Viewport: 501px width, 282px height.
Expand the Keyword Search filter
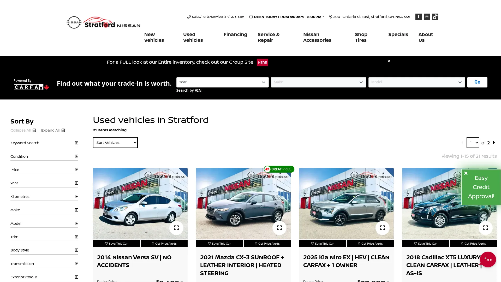pyautogui.click(x=44, y=143)
